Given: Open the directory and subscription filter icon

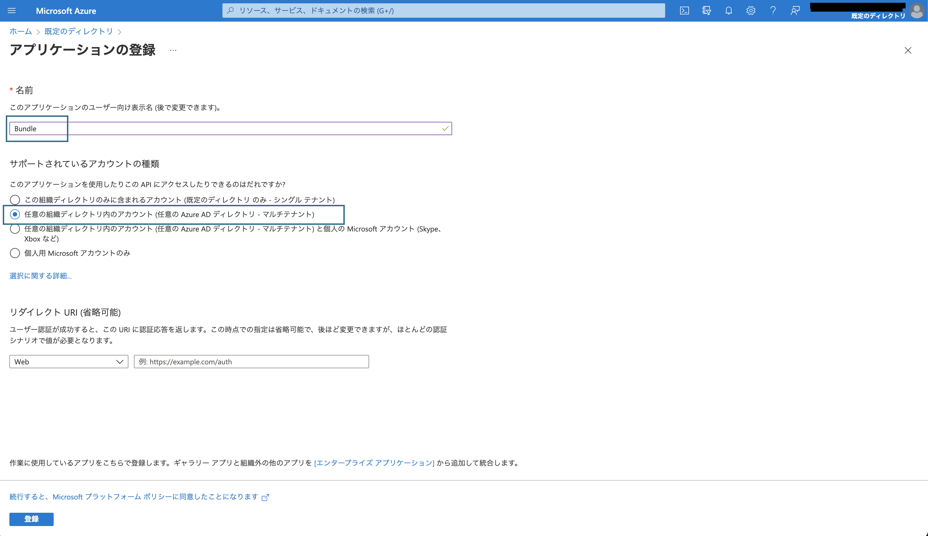Looking at the screenshot, I should click(706, 11).
